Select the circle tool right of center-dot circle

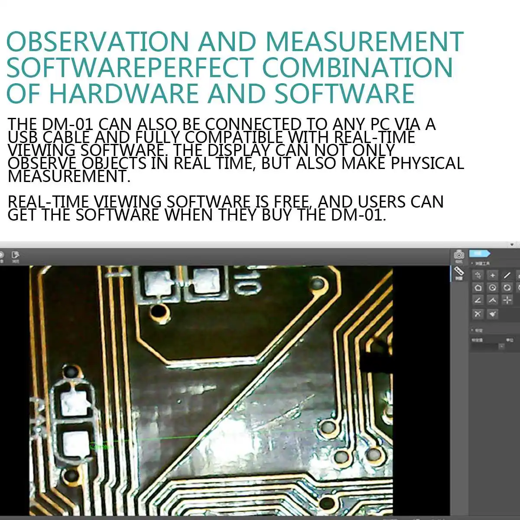click(x=507, y=287)
